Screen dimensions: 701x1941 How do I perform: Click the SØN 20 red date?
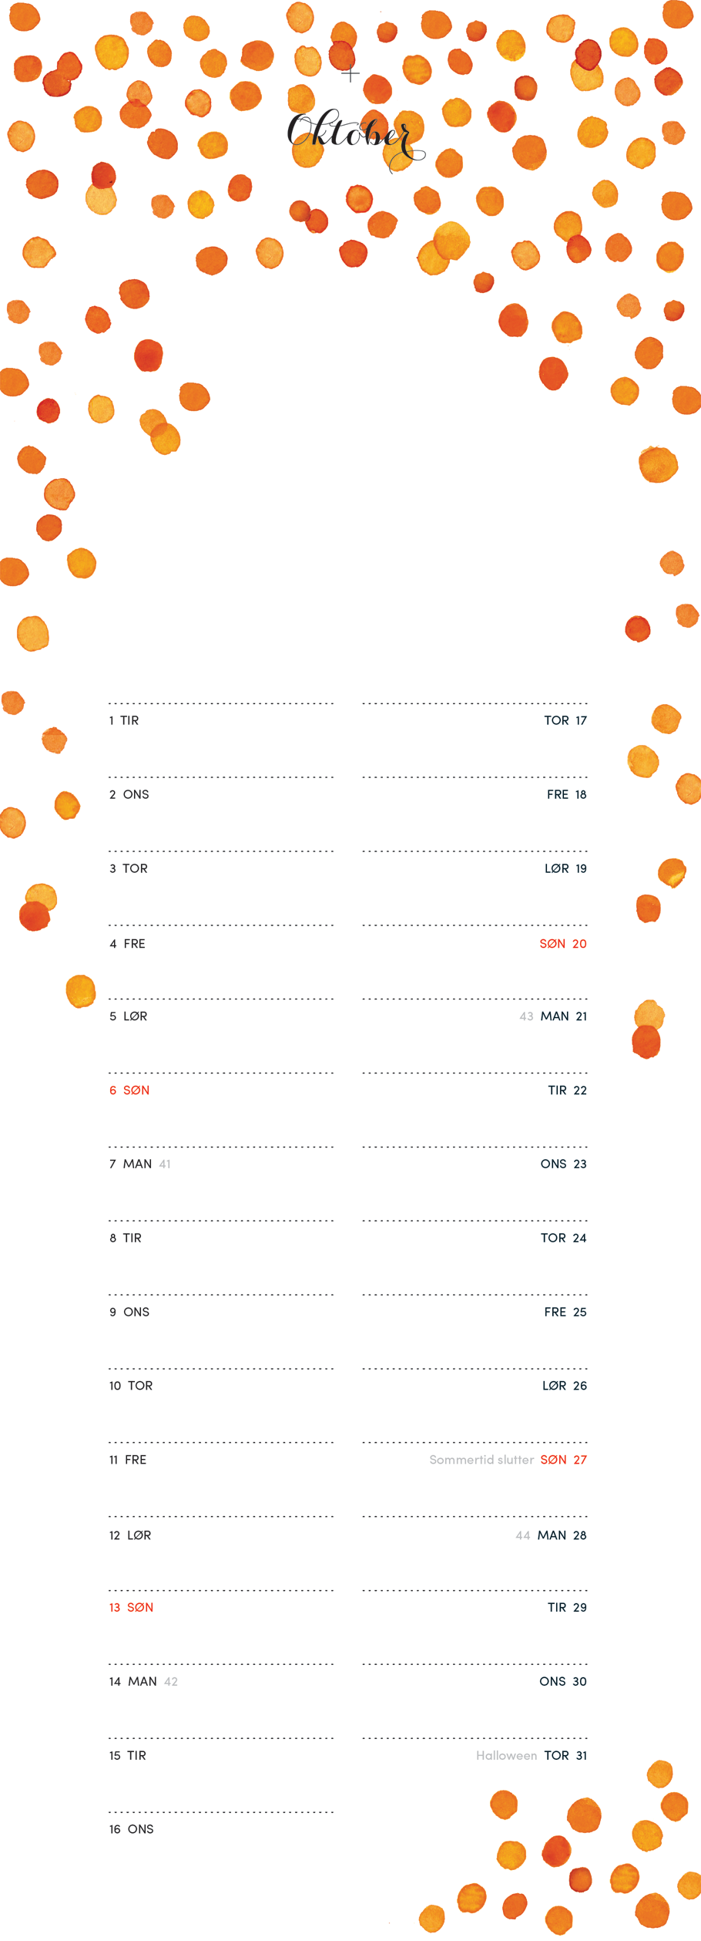(x=563, y=943)
